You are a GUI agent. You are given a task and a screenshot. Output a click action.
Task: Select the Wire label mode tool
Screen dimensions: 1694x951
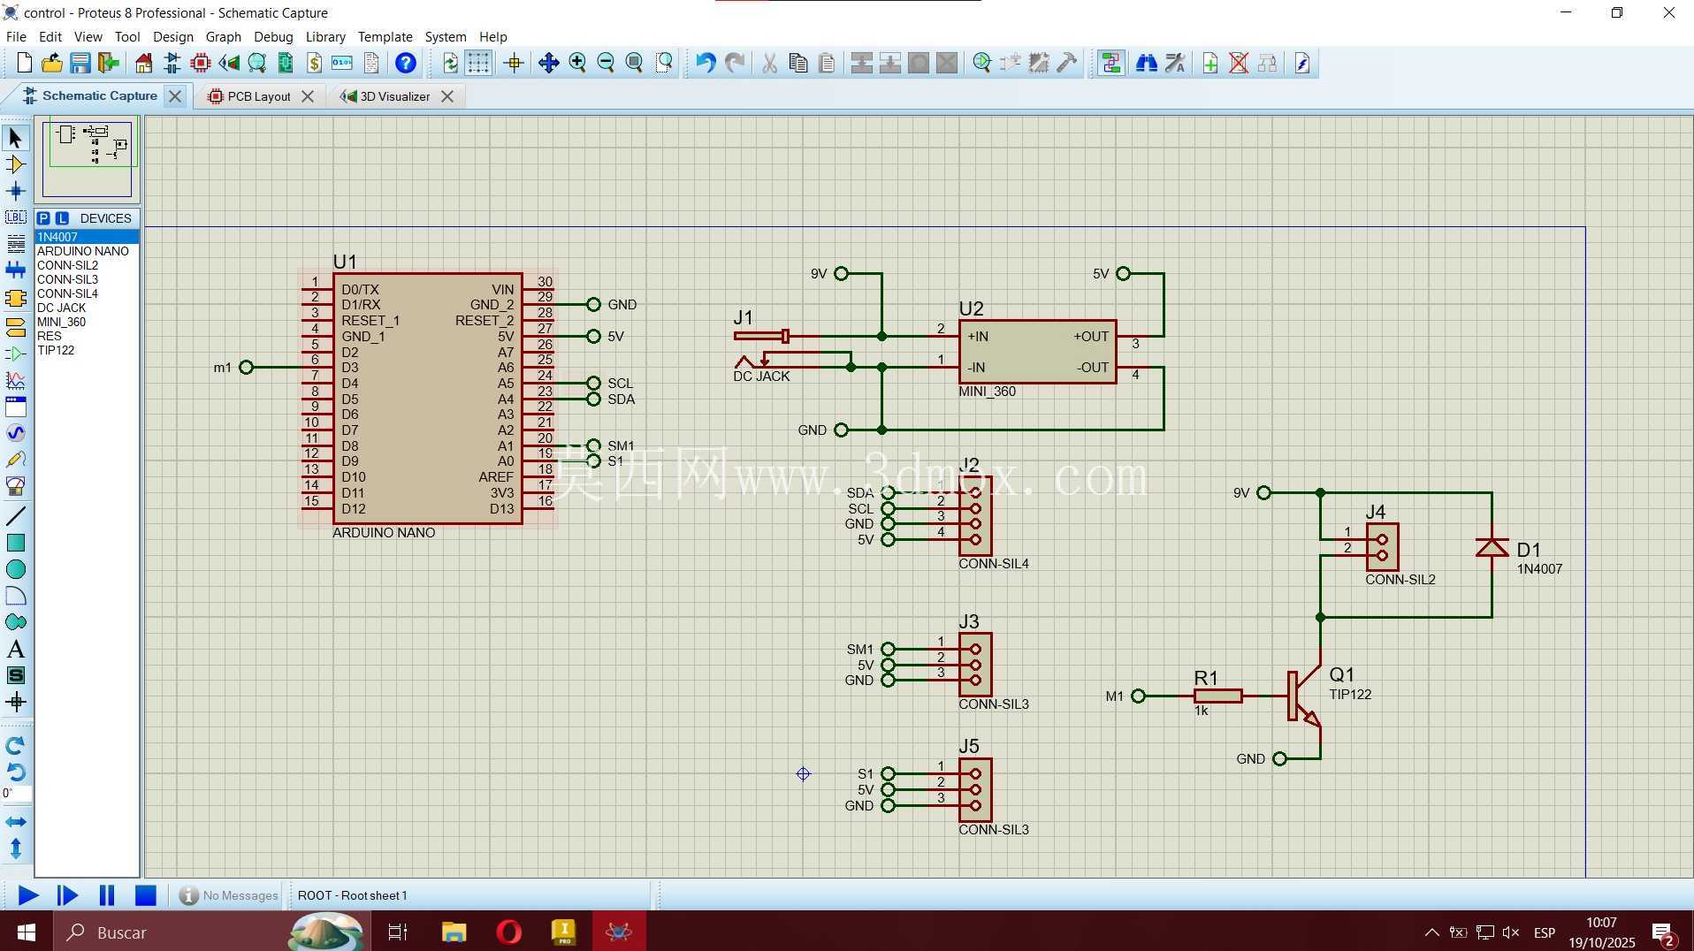click(x=15, y=217)
